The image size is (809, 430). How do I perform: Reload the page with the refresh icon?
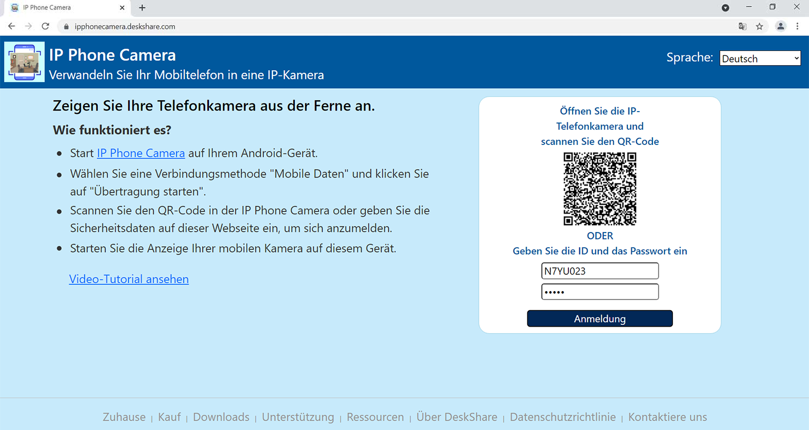[45, 26]
